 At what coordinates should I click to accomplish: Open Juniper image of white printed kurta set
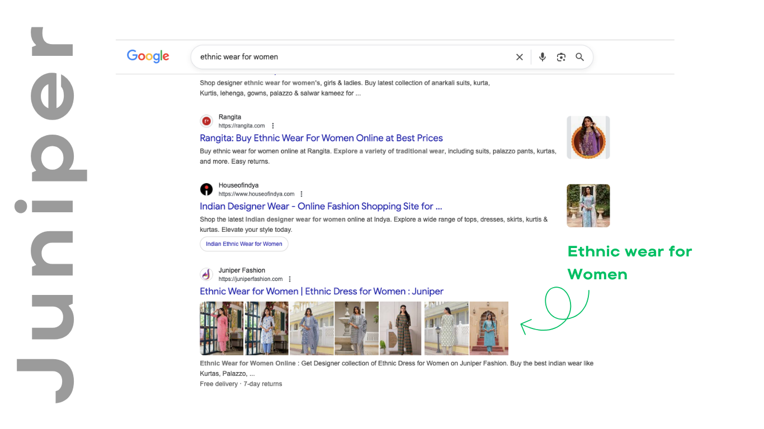pos(267,328)
